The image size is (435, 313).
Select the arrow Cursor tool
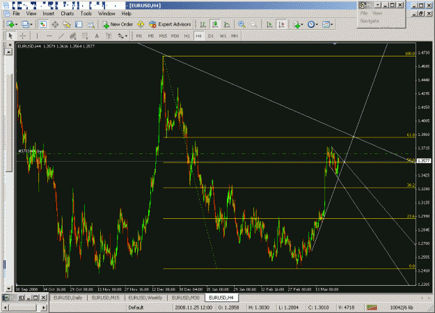10,36
